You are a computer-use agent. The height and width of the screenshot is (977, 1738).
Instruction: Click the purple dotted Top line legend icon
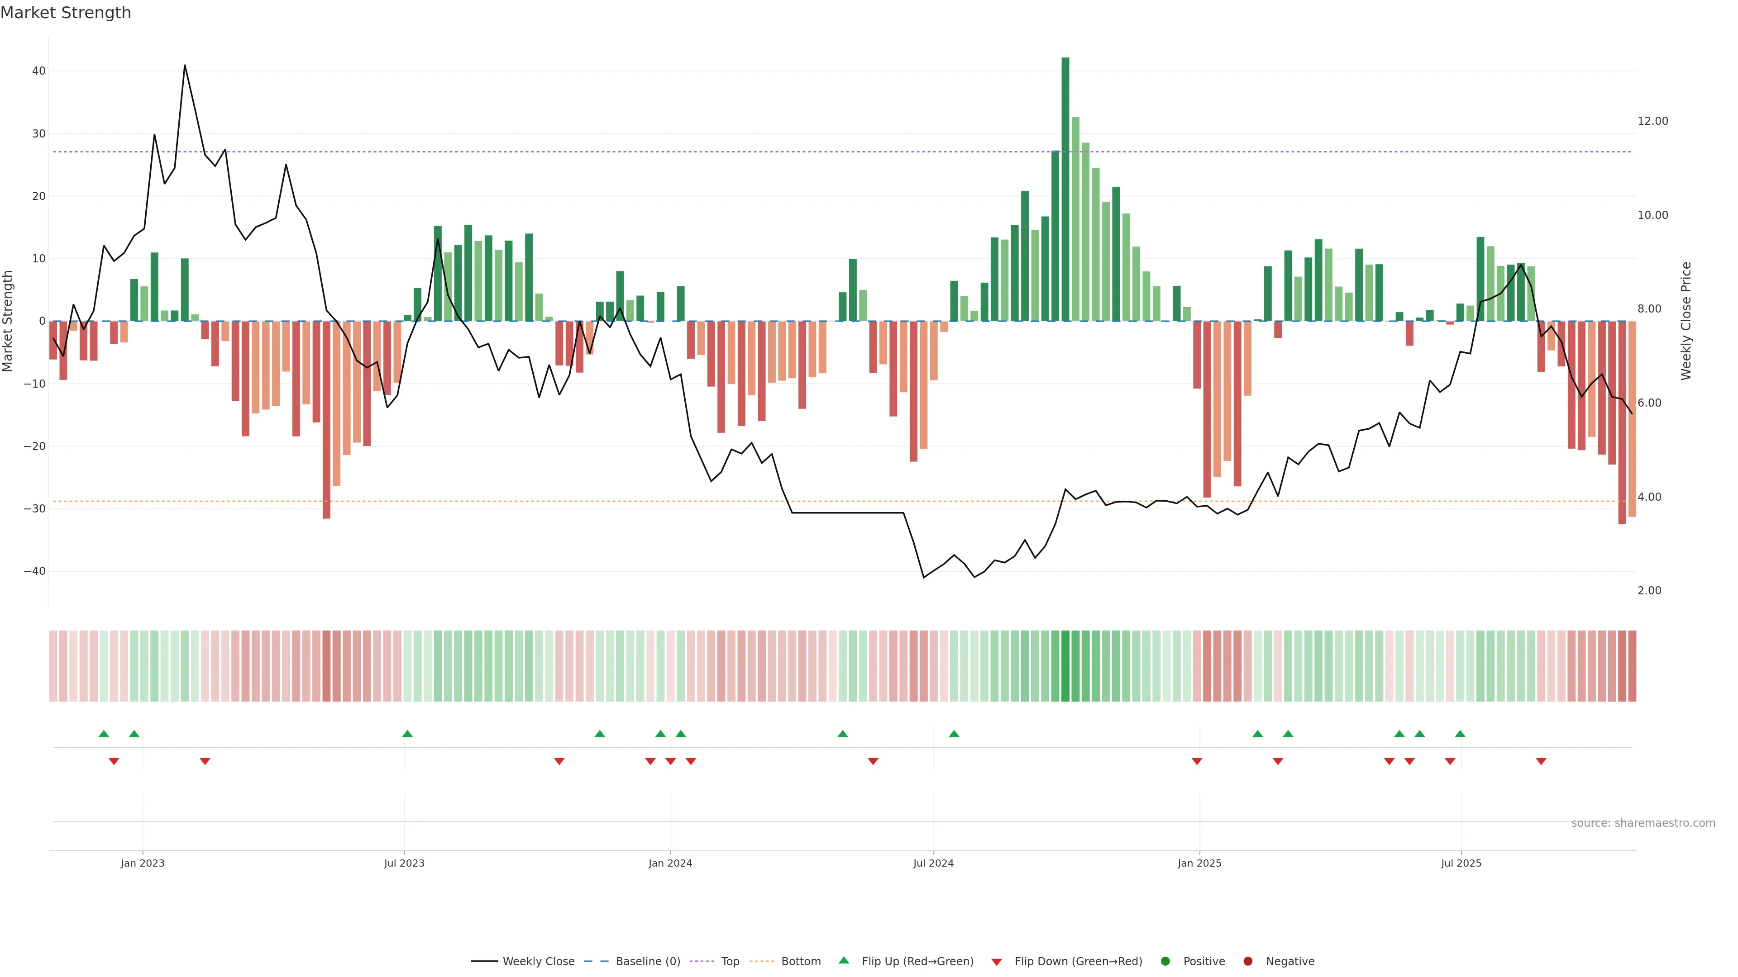coord(702,962)
